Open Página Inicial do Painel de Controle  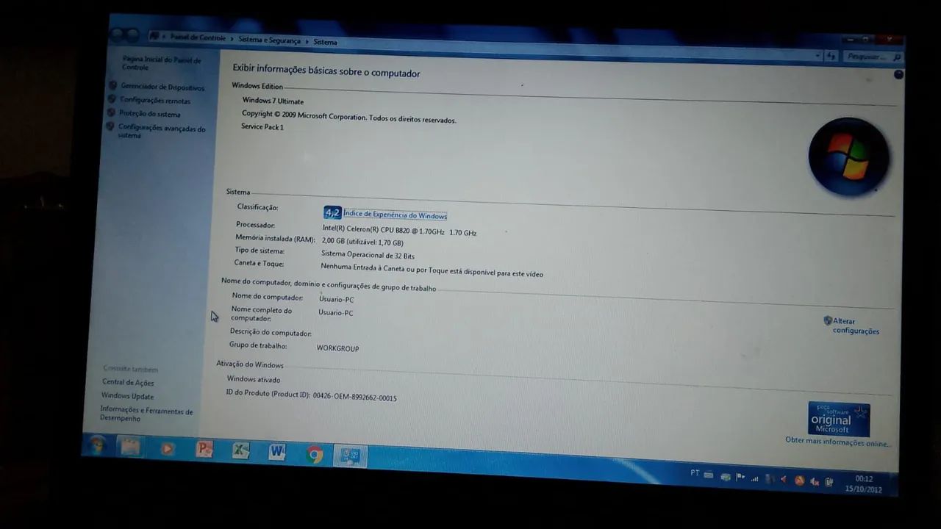161,63
